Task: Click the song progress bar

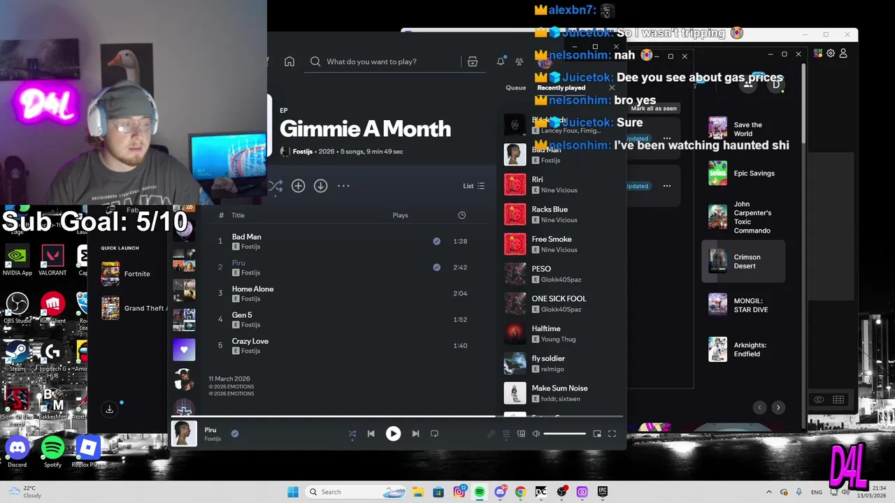Action: point(396,416)
